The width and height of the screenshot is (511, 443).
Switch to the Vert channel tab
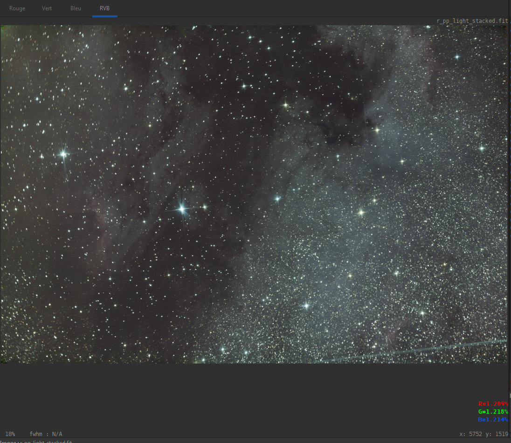47,8
